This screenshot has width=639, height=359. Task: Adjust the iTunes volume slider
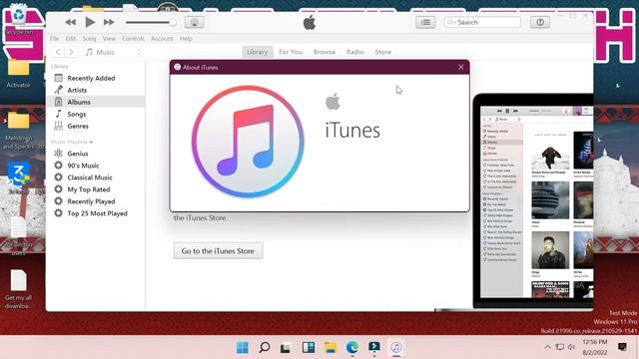coord(151,22)
